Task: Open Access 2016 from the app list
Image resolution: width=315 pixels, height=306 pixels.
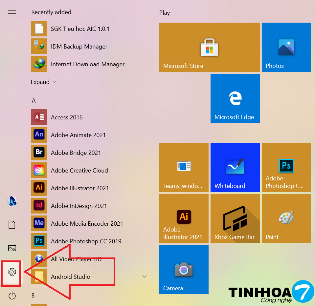Action: [x=67, y=117]
